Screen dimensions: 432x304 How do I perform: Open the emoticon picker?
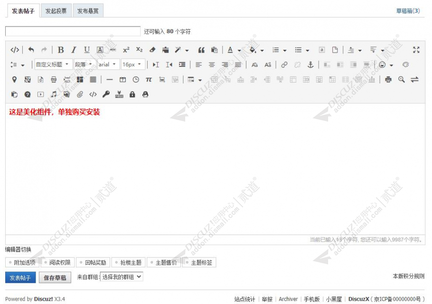(382, 64)
